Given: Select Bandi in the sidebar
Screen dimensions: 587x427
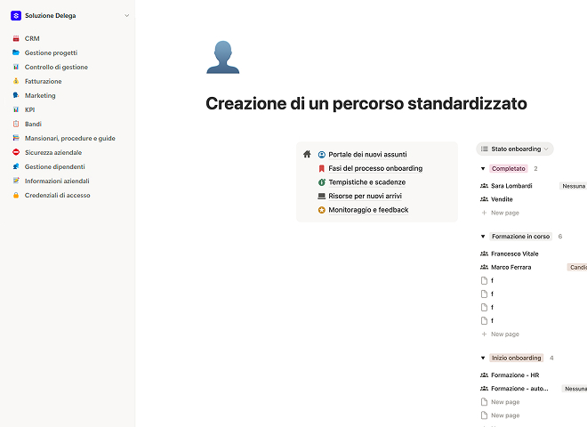Looking at the screenshot, I should click(33, 124).
